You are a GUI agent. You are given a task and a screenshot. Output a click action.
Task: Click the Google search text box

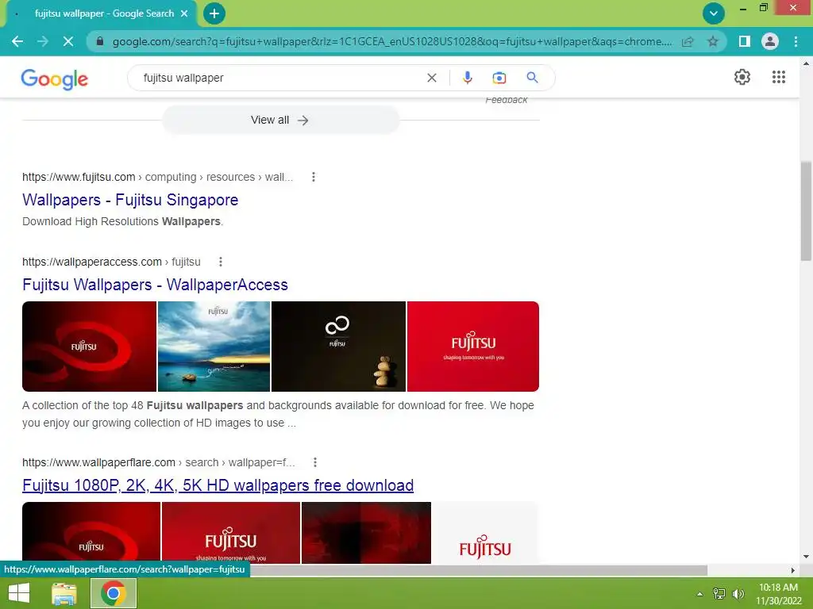[280, 78]
